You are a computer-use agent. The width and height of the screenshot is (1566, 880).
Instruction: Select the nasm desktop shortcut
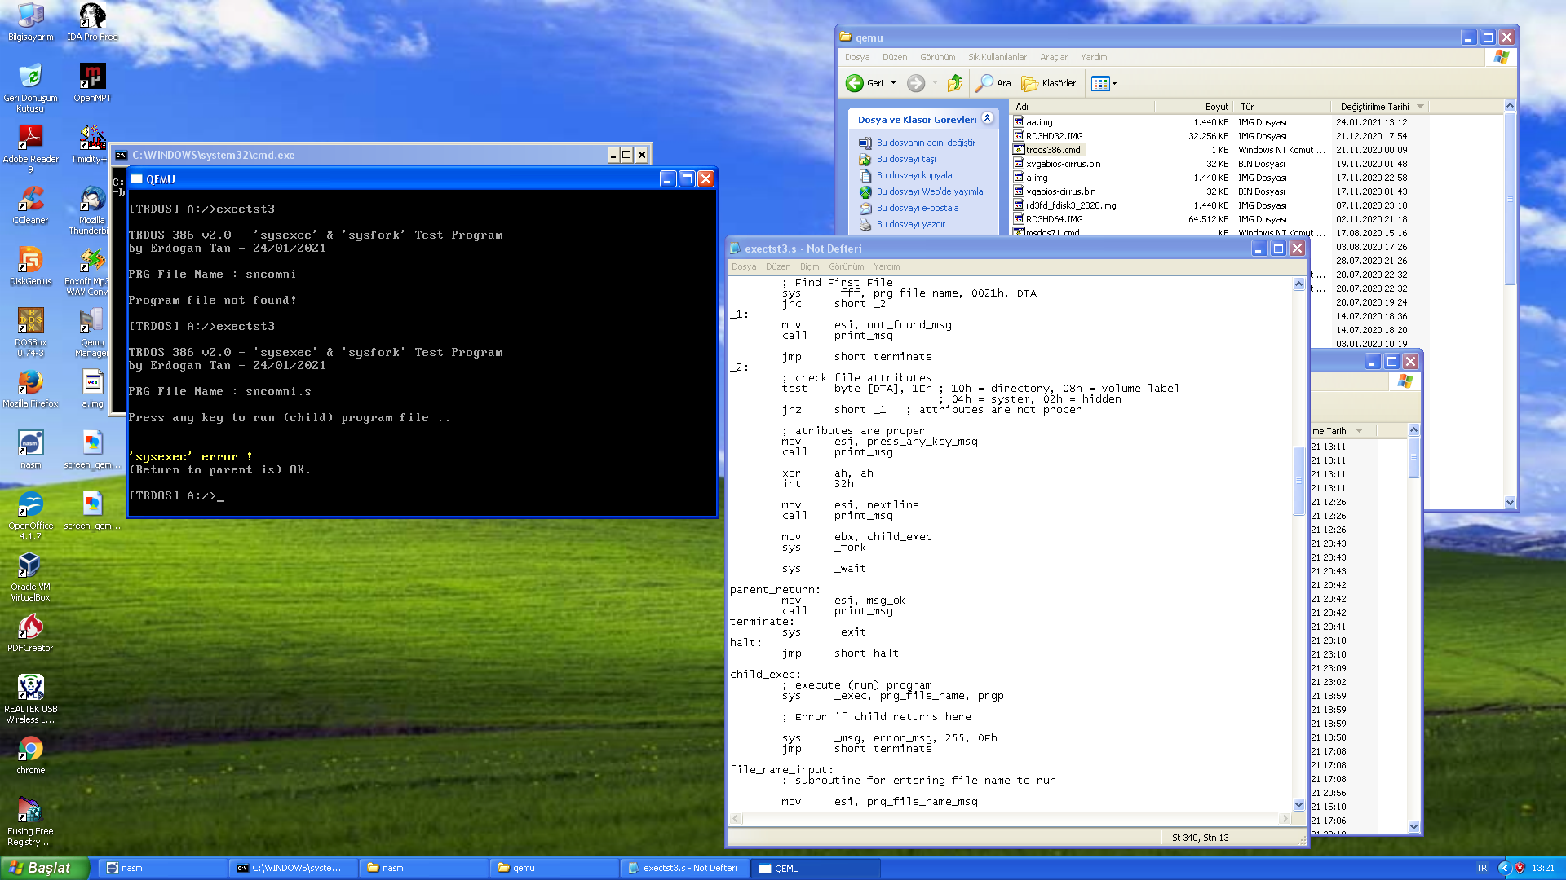click(31, 450)
